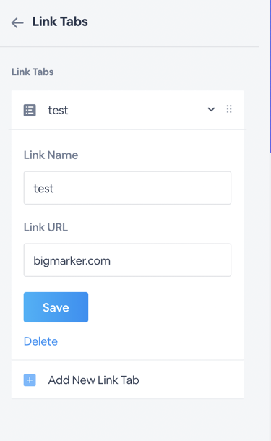Go back using the left arrow icon
Image resolution: width=271 pixels, height=441 pixels.
pyautogui.click(x=17, y=23)
